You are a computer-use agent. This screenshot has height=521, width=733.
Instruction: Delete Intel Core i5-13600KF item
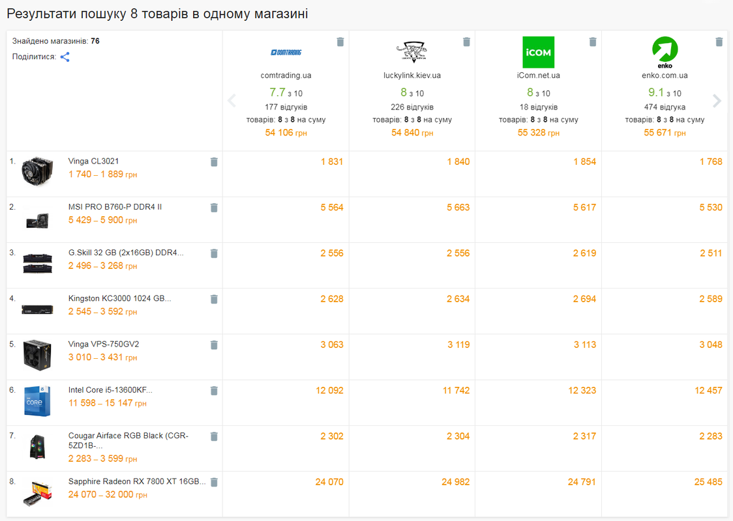tap(214, 391)
